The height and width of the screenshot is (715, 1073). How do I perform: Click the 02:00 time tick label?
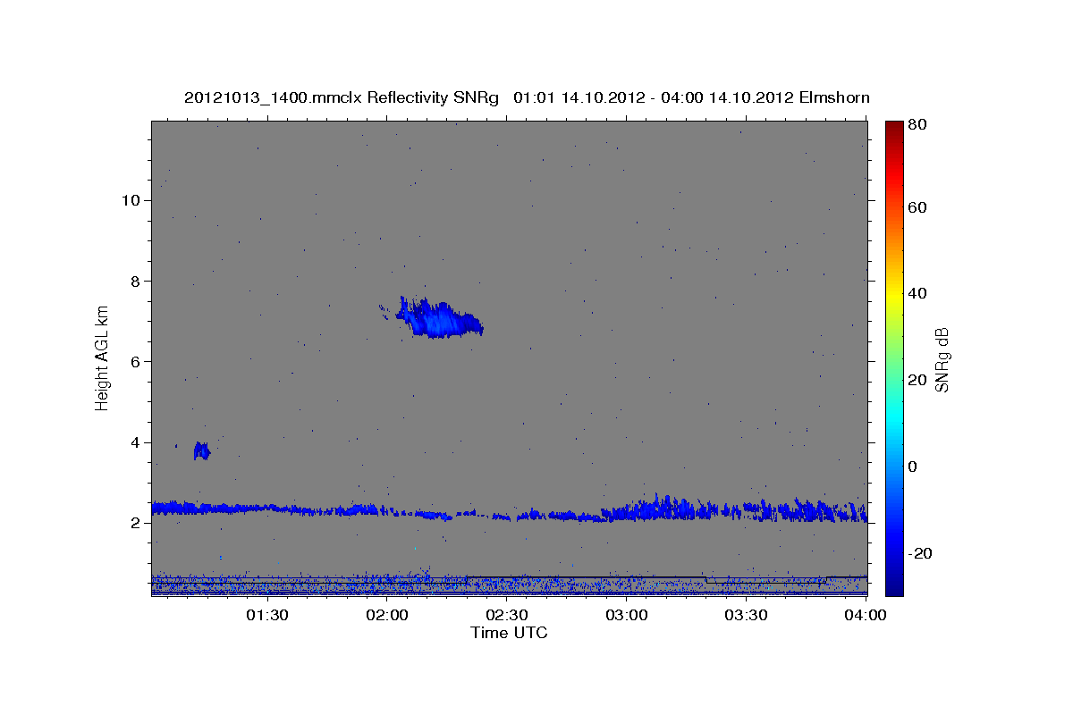[387, 615]
